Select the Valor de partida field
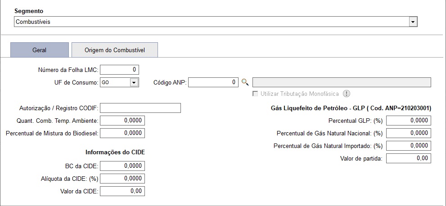446x206 pixels. coord(409,158)
